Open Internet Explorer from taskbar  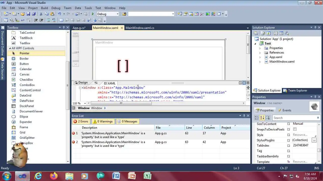coord(38,176)
